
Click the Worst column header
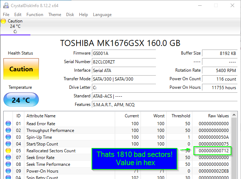tap(153, 116)
